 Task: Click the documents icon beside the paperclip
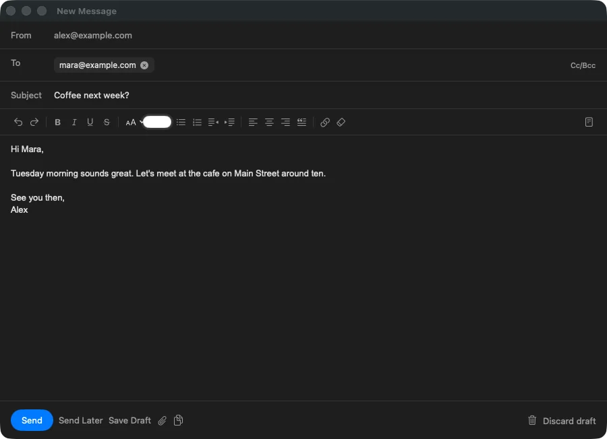coord(179,420)
